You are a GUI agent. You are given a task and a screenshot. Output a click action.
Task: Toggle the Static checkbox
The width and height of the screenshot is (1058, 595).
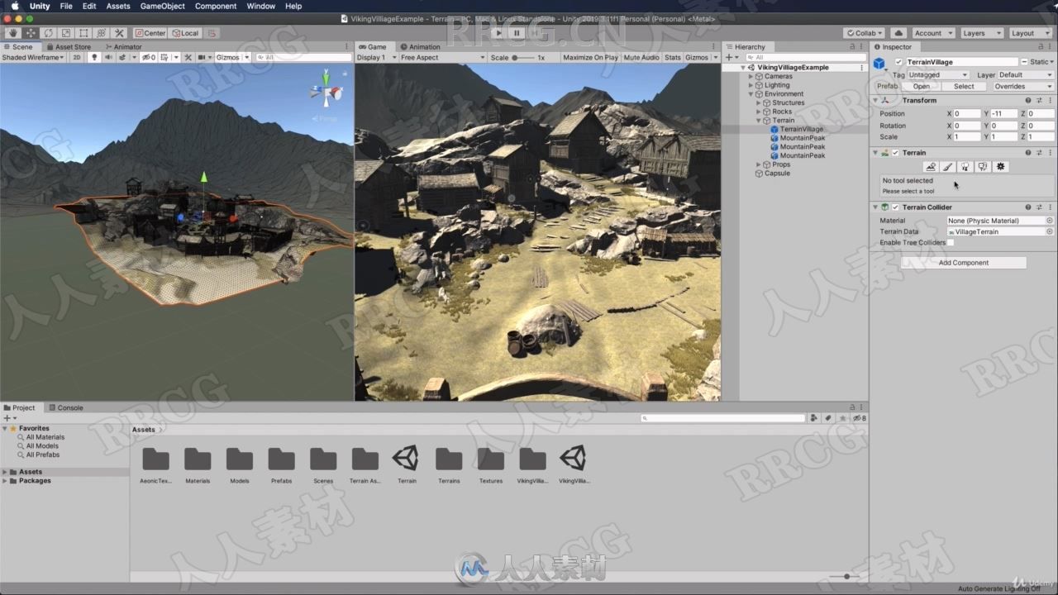coord(1024,62)
